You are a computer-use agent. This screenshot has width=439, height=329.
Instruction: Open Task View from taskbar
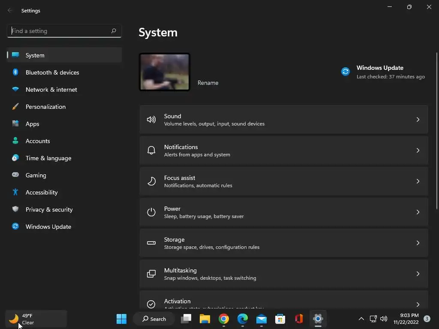186,319
